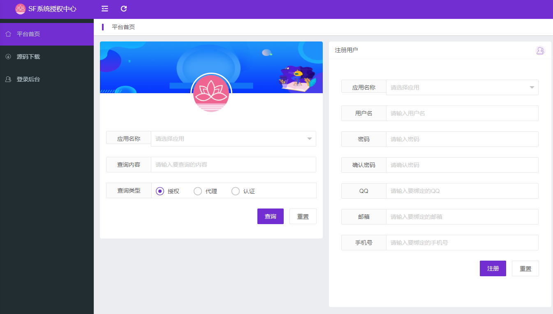This screenshot has height=314, width=553.
Task: Click the dropdown arrow in query 请选择应用
Action: tap(310, 139)
